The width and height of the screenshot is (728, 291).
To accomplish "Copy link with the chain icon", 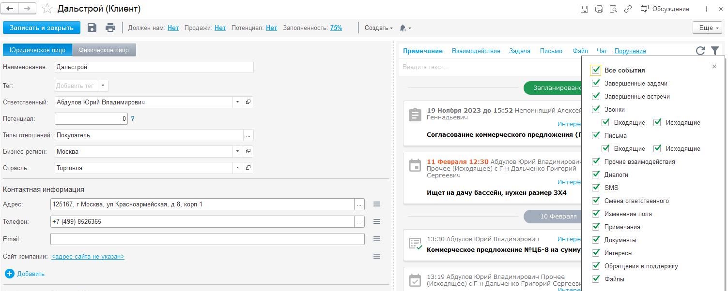I will coord(628,9).
